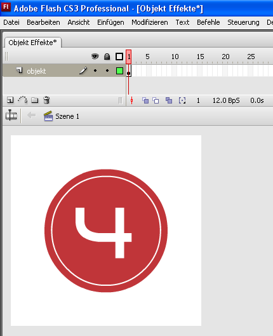Viewport: 273px width, 336px height.
Task: Click the Szene 1 label
Action: [67, 116]
